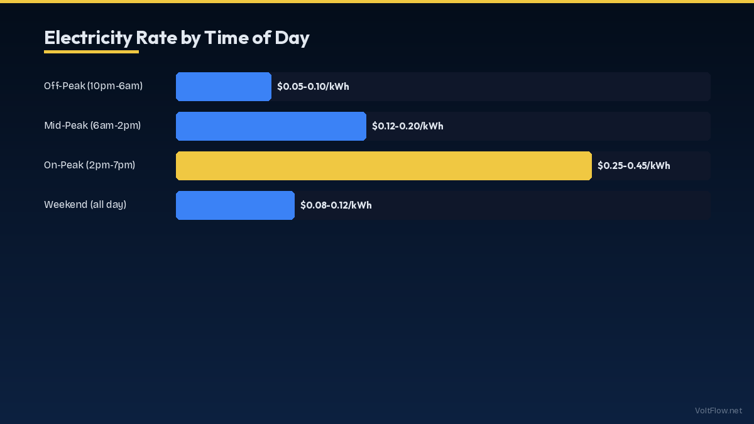
Task: Click the empty dark track after the On-Peak value
Action: coord(691,166)
